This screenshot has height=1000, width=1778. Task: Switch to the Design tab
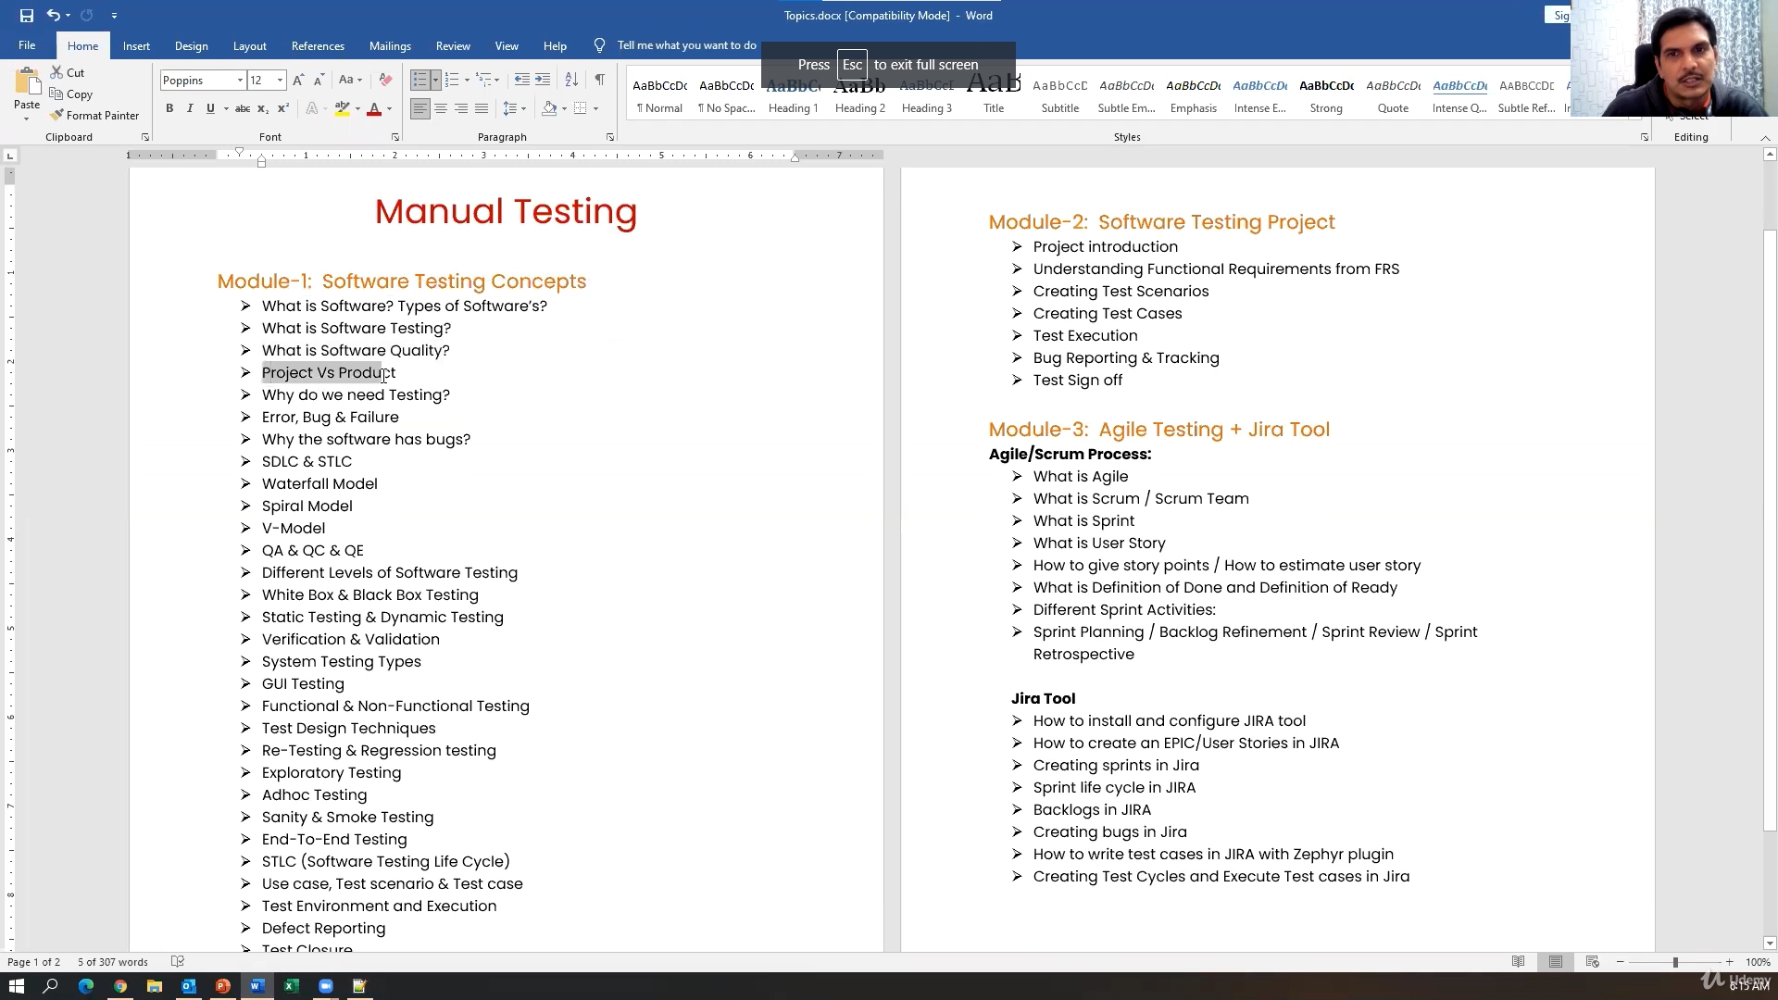coord(191,45)
